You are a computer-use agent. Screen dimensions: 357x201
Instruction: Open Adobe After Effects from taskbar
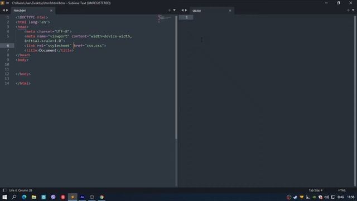pos(83,197)
